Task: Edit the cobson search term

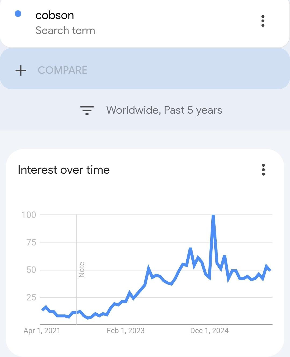Action: coord(55,16)
